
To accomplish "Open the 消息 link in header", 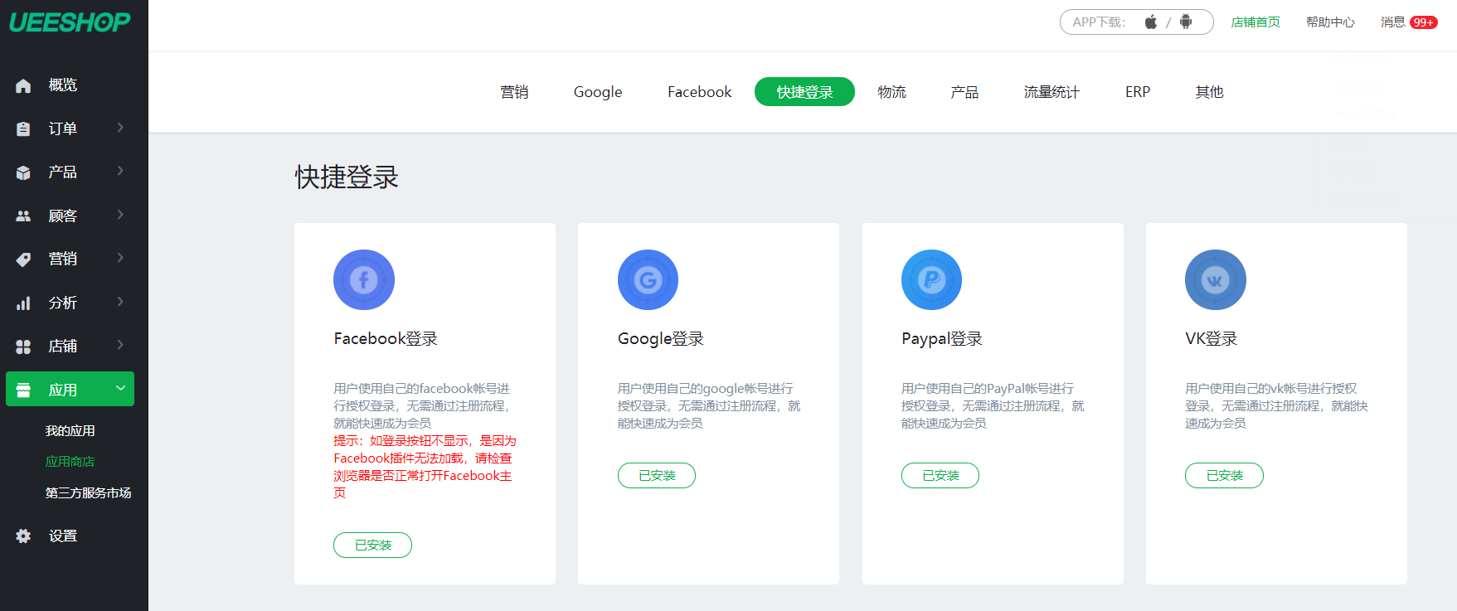I will point(1392,22).
